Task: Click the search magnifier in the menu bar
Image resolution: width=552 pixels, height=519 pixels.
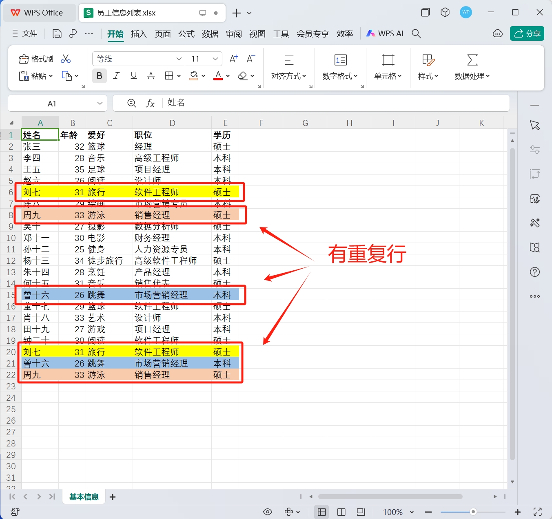Action: pos(416,34)
